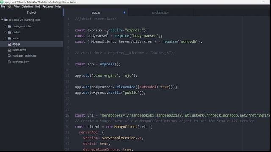Screen dimensions: 271x152
Task: Click the 'mongodb' string on line 5
Action: point(188,41)
